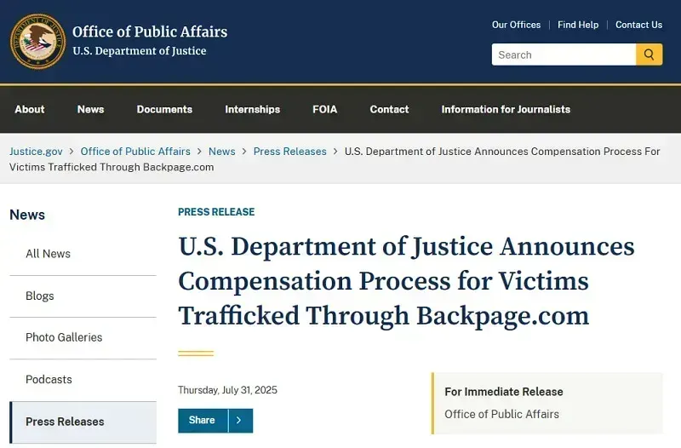
Task: Focus the Search input field
Action: tap(564, 55)
